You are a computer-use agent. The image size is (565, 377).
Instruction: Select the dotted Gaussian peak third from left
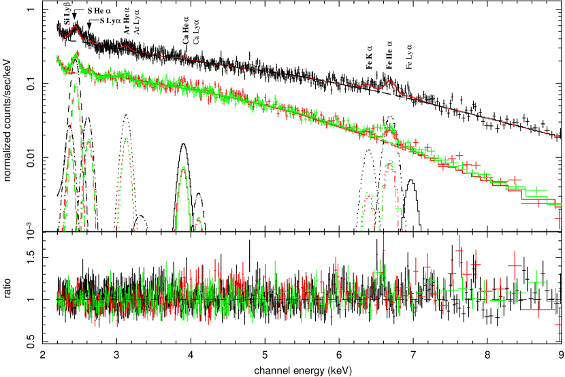[126, 139]
